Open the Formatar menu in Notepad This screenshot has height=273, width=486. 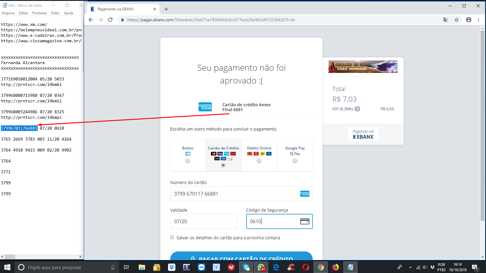[40, 13]
